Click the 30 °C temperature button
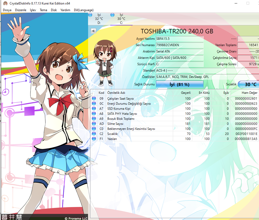This screenshot has width=259, height=220. [x=248, y=84]
